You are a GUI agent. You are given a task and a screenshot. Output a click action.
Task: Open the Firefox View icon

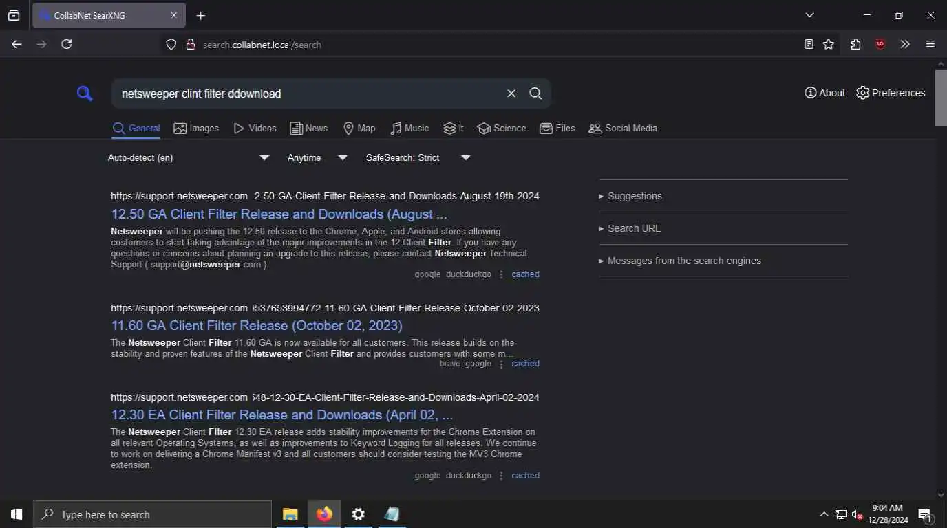click(14, 15)
